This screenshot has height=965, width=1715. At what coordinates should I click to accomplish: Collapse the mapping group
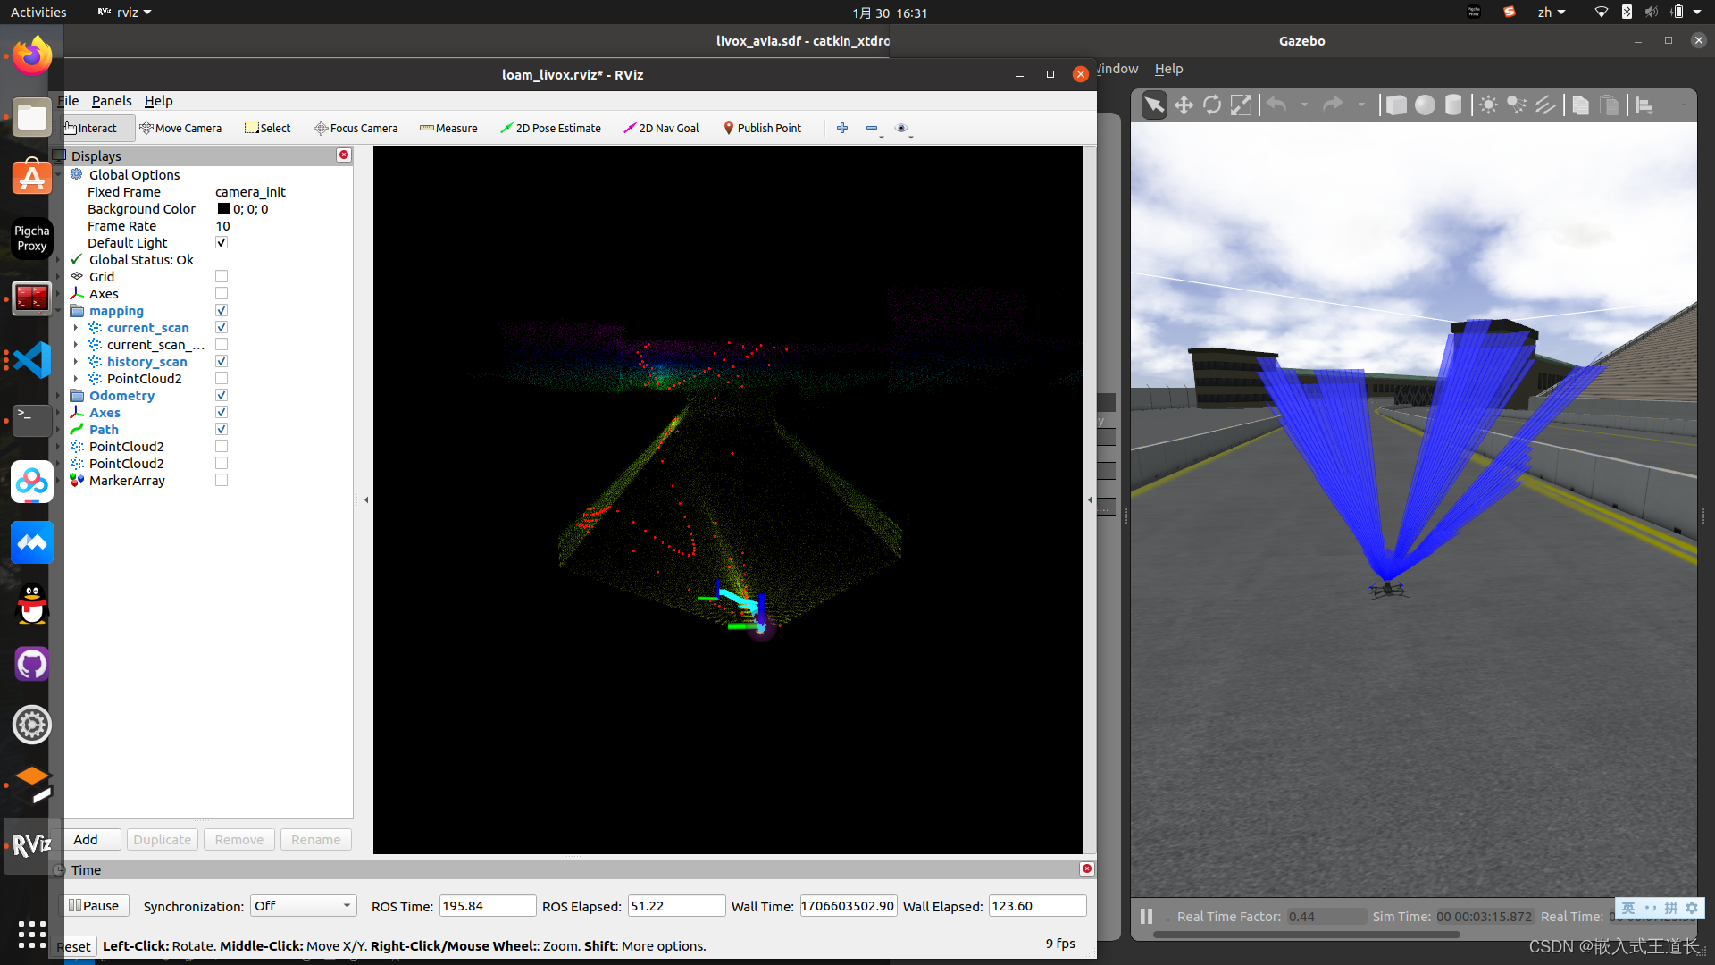[x=59, y=311]
